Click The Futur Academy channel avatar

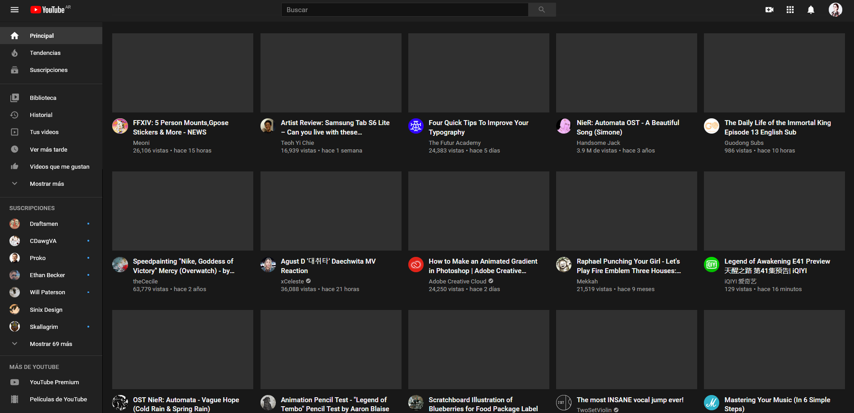click(416, 126)
